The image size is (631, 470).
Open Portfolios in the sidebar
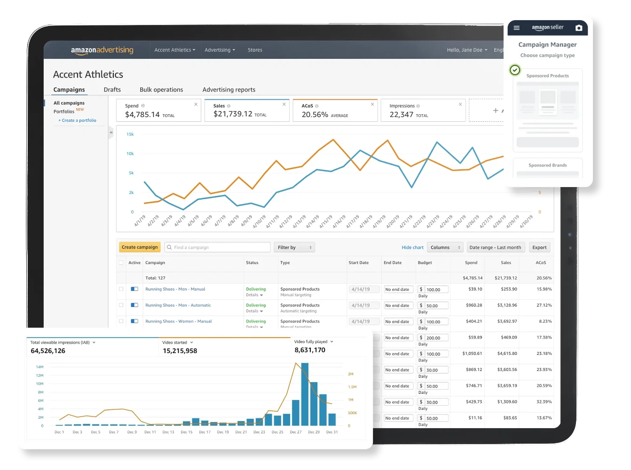point(64,111)
